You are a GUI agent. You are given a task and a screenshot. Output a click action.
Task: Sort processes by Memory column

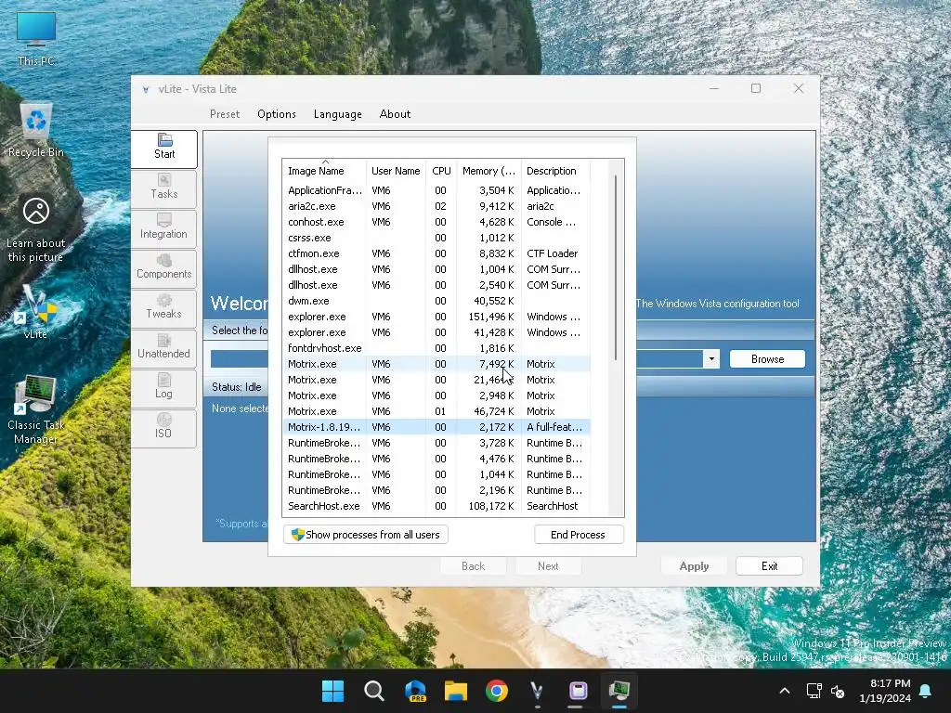[x=489, y=171]
